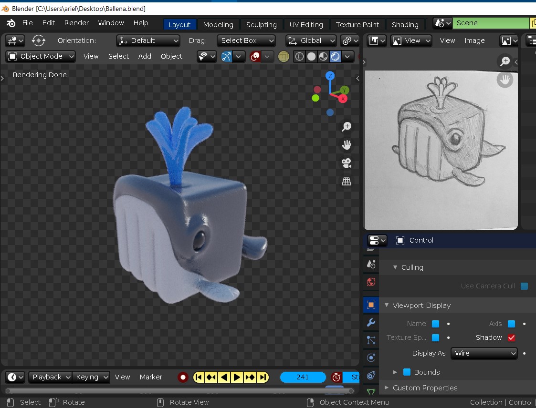Image resolution: width=536 pixels, height=408 pixels.
Task: Toggle the Shadow checkbox under Viewport Display
Action: (512, 337)
